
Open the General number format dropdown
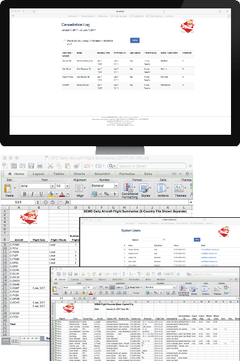[x=116, y=186]
